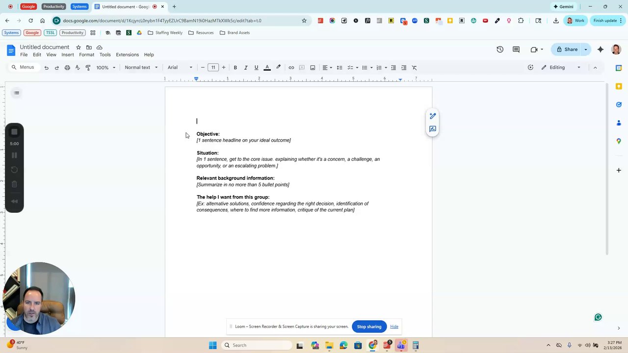Open the Normal text style dropdown

pos(141,68)
